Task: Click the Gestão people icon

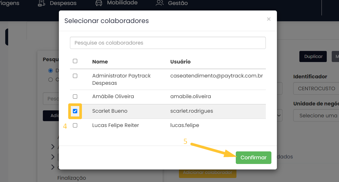Action: [x=160, y=3]
